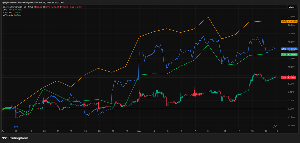300x143 pixels.
Task: Click date 4 on the time axis
Action: click(x=154, y=131)
